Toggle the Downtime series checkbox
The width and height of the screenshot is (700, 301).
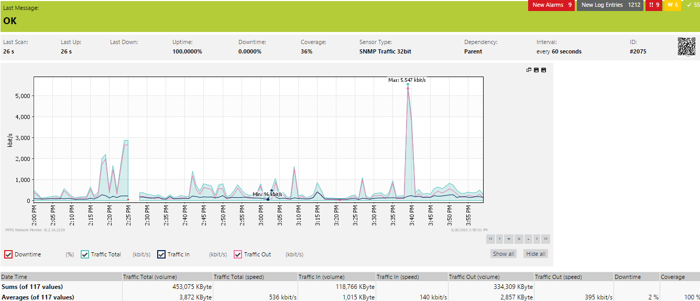click(x=8, y=254)
